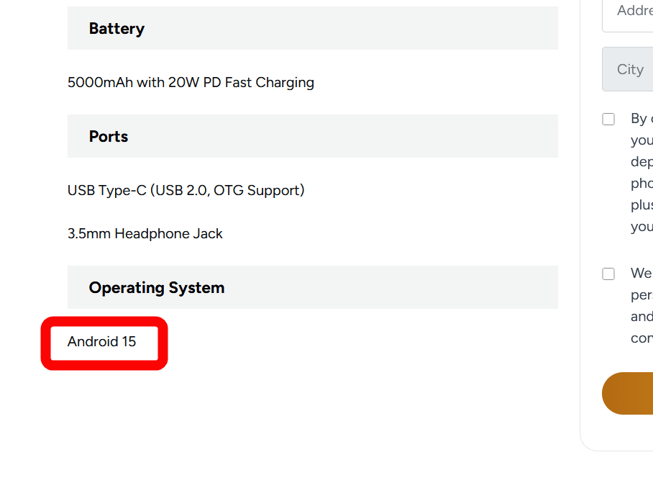Image resolution: width=653 pixels, height=478 pixels.
Task: Click the consent paragraph starting with "By"
Action: (x=641, y=173)
